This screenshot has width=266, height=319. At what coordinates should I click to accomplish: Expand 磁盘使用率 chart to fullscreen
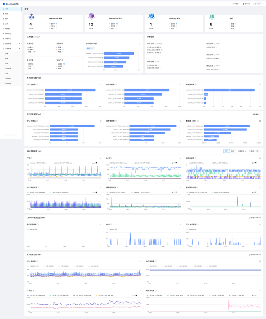coord(260,85)
